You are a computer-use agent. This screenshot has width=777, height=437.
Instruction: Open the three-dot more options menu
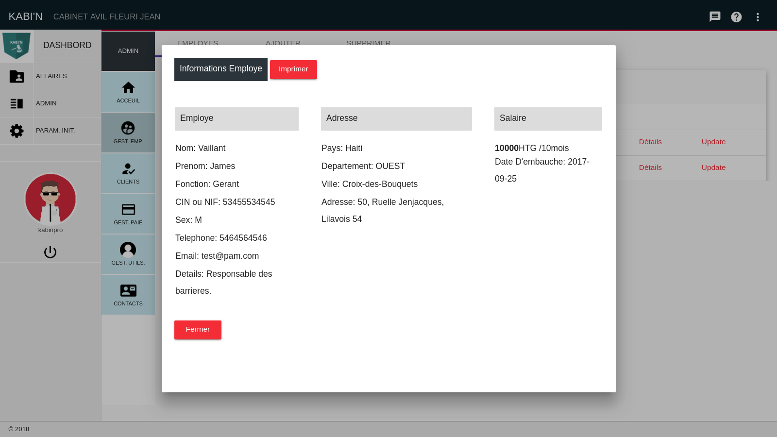coord(758,17)
